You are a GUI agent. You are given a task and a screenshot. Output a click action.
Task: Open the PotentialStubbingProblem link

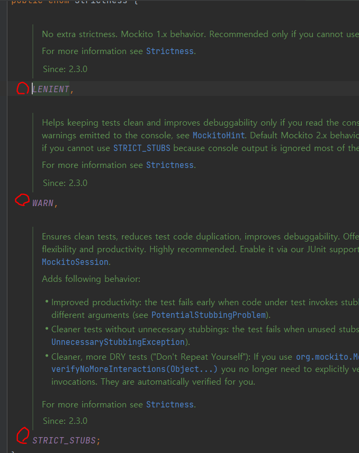(x=209, y=315)
